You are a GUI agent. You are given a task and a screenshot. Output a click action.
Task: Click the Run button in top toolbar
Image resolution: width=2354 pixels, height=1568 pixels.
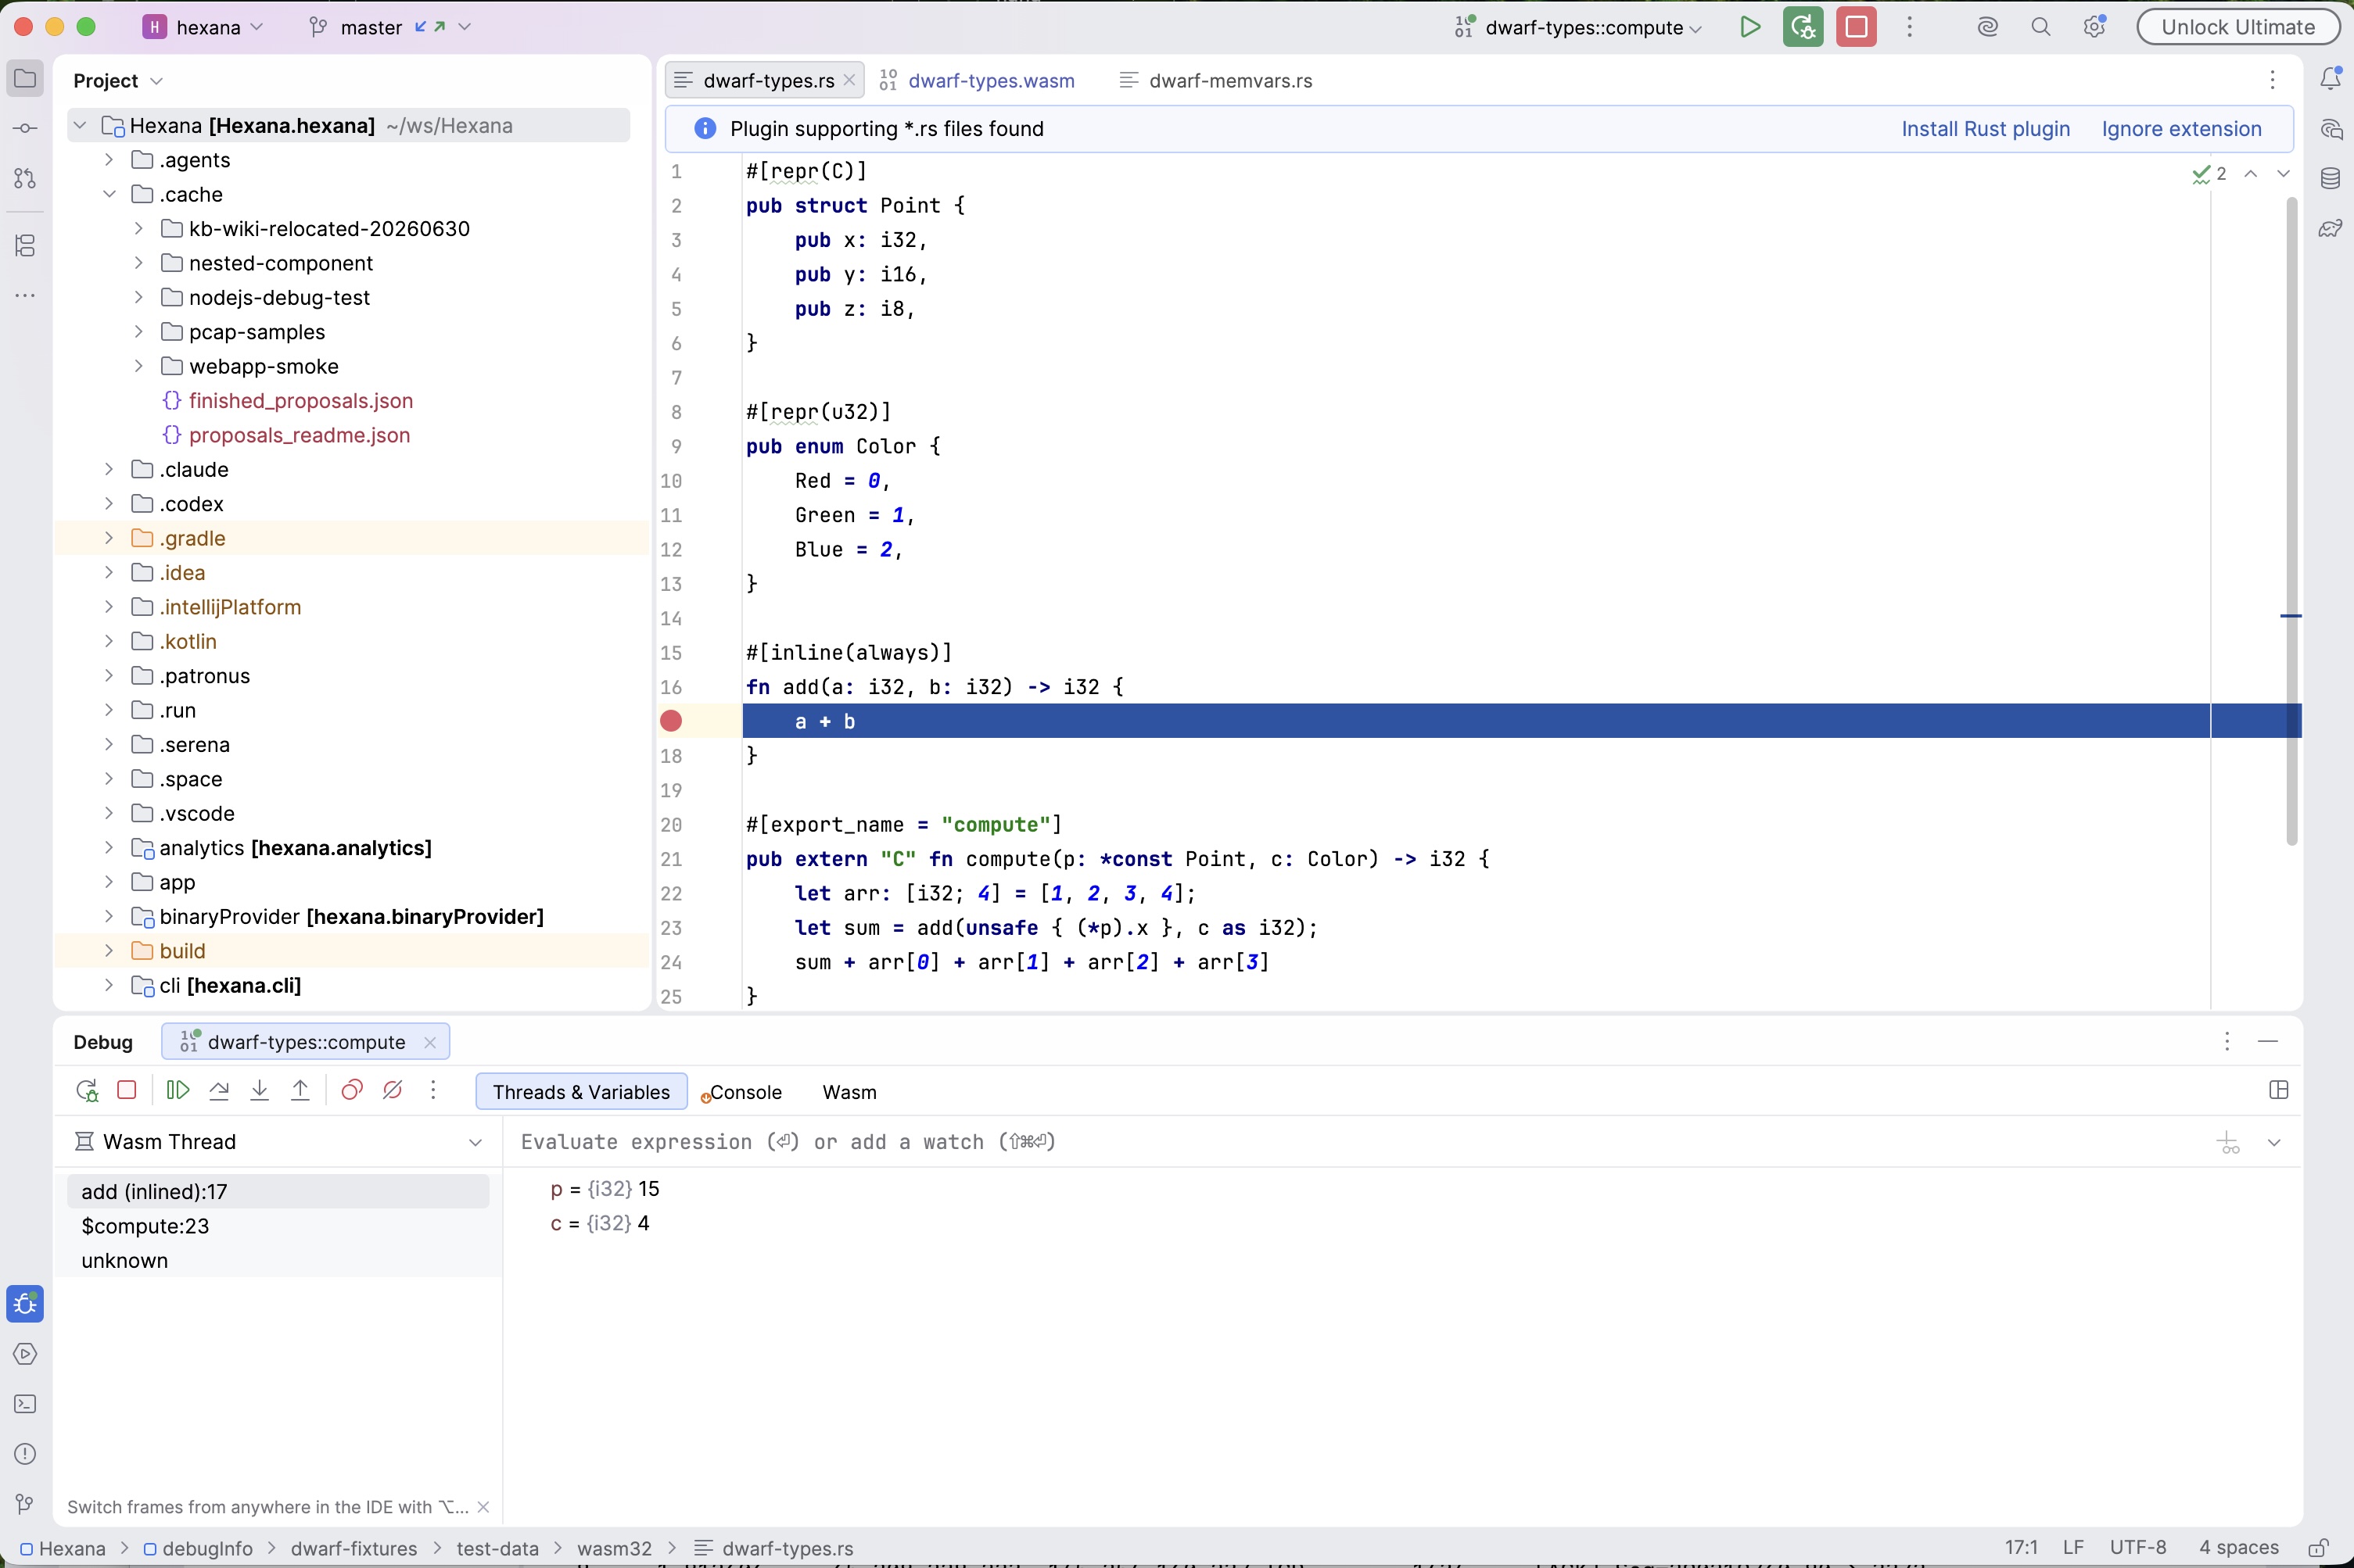1749,27
